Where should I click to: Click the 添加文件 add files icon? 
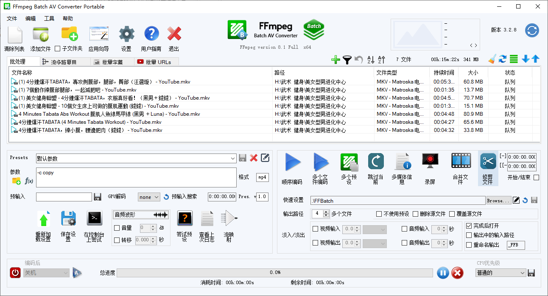pyautogui.click(x=40, y=34)
